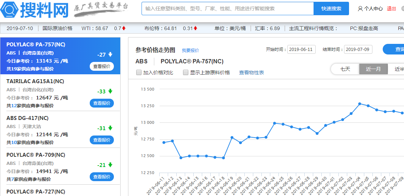The width and height of the screenshot is (404, 196).
Task: Click white down arrow on PA-757 card
Action: point(110,54)
